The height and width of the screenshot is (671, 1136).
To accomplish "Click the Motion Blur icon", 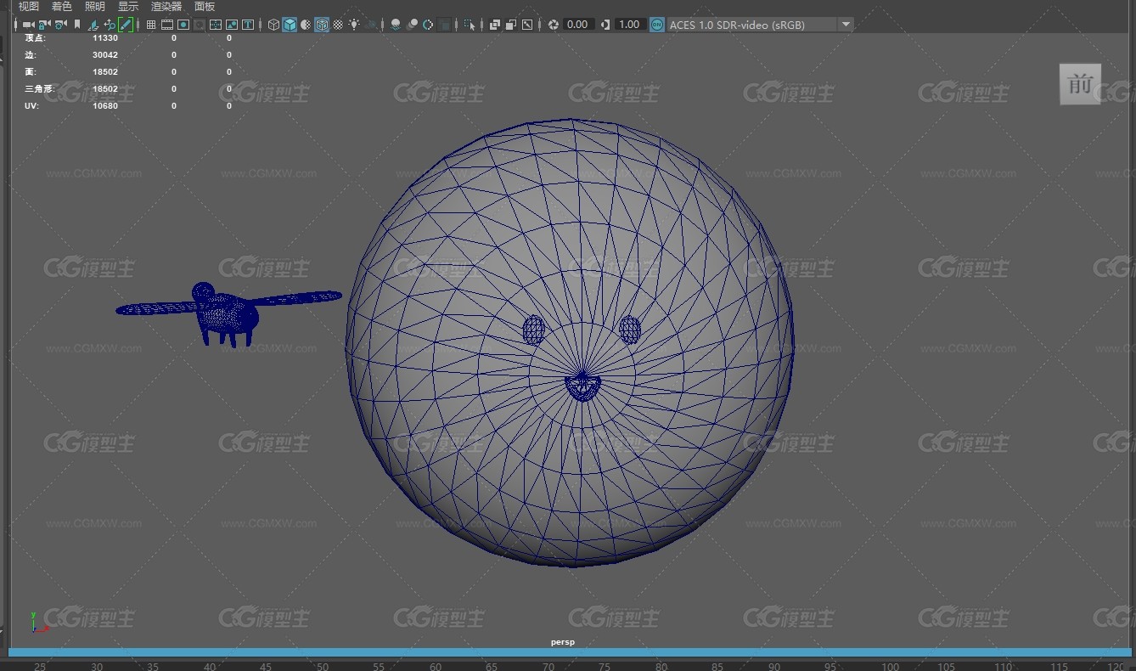I will 412,25.
